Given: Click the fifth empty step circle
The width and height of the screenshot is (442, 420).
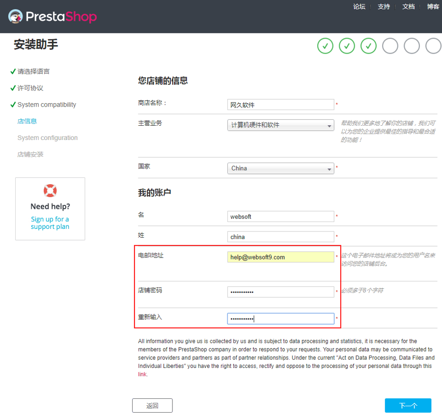Looking at the screenshot, I should tap(412, 46).
